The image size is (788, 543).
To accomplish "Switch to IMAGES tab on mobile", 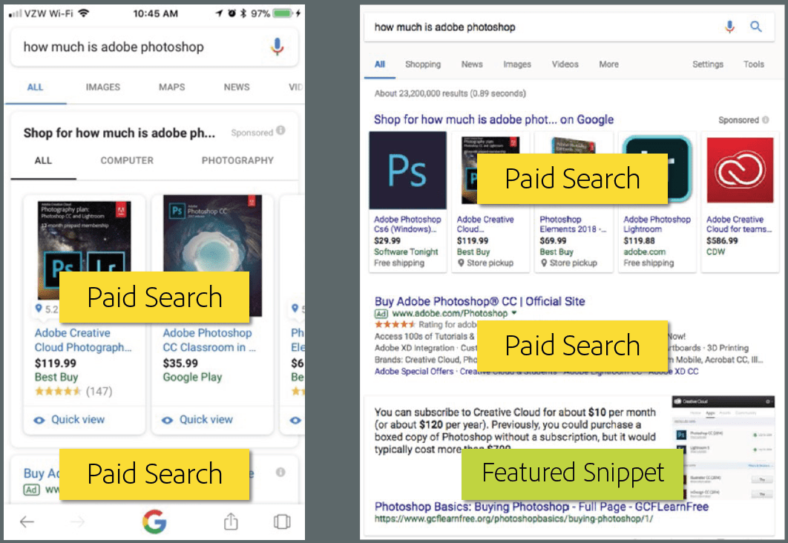I will 103,88.
